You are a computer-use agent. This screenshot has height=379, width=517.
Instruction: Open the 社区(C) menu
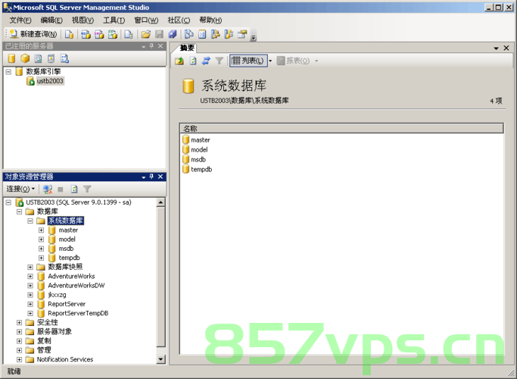click(x=179, y=20)
